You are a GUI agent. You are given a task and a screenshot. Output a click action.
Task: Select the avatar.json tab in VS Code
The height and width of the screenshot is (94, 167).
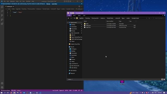point(9,7)
